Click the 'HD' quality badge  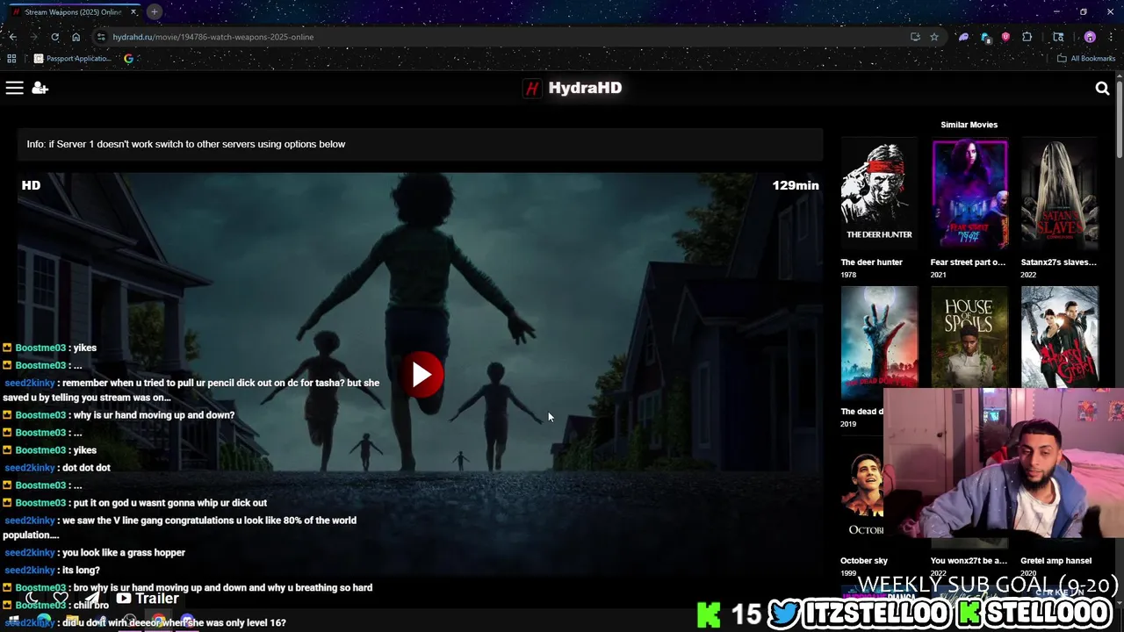[31, 185]
